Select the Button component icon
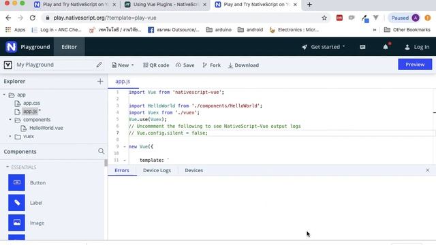This screenshot has height=245, width=436. [16, 182]
